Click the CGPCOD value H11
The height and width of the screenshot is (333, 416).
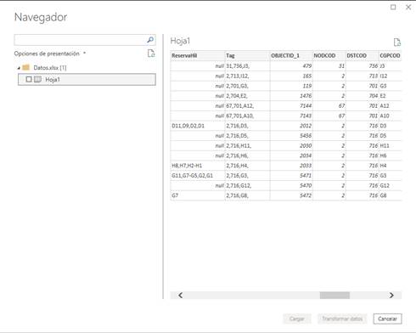pos(385,145)
